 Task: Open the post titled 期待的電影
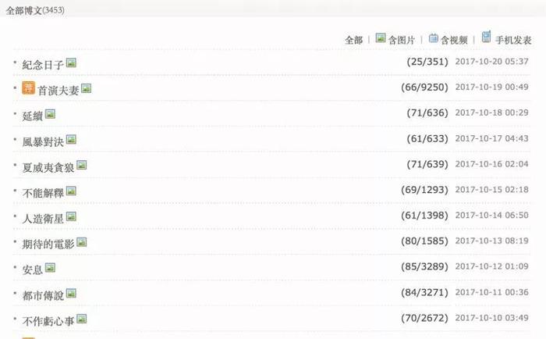(x=48, y=244)
